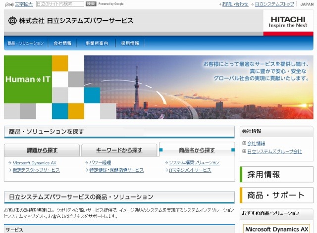Go to 日立システムズトップ link

[x=274, y=4]
